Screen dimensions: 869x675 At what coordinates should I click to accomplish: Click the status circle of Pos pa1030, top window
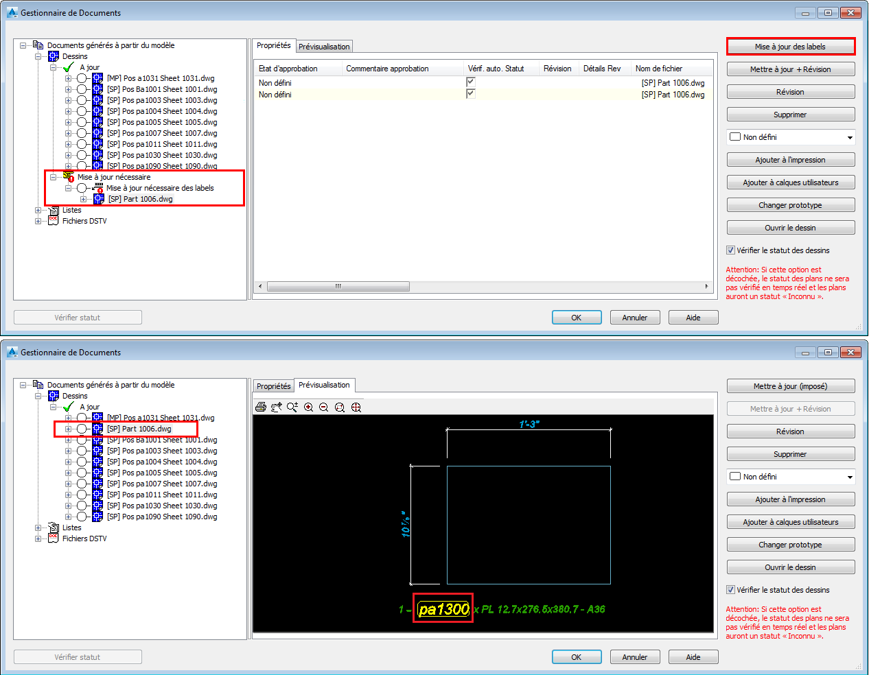[x=82, y=155]
